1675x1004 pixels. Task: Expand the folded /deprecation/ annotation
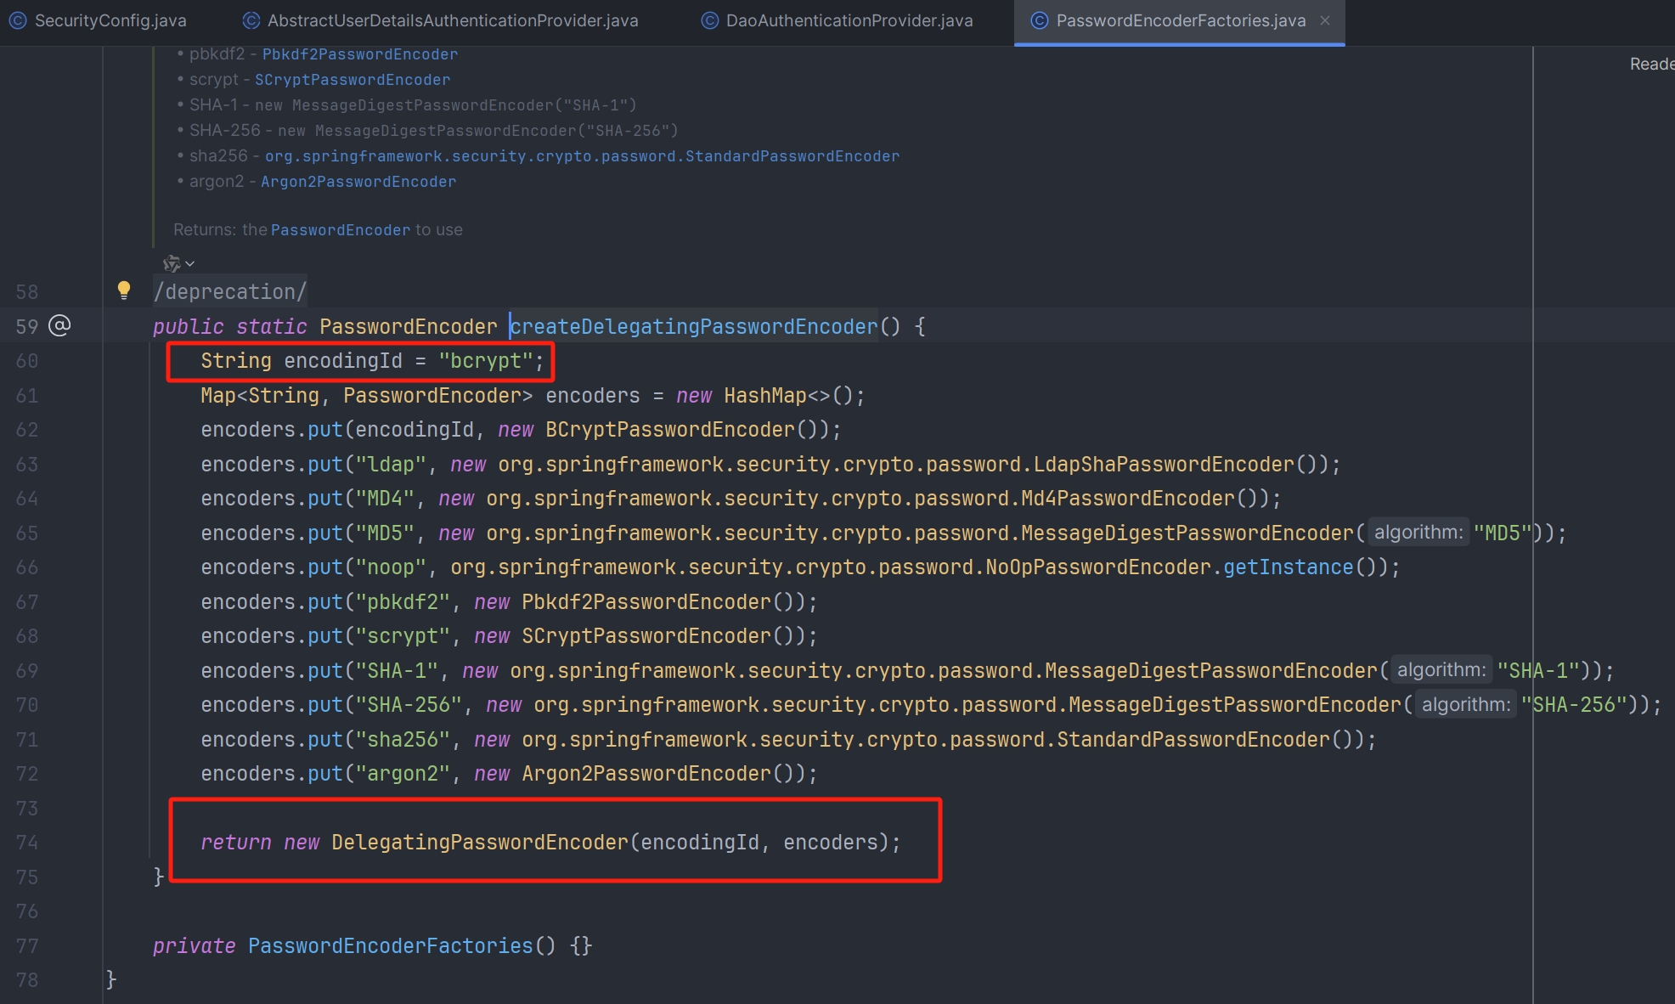tap(229, 291)
